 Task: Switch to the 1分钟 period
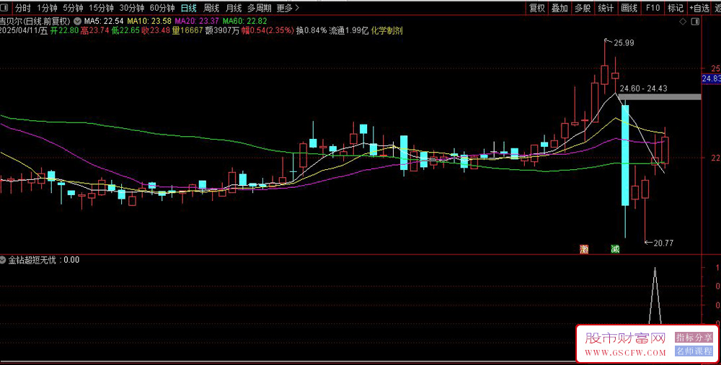click(48, 8)
